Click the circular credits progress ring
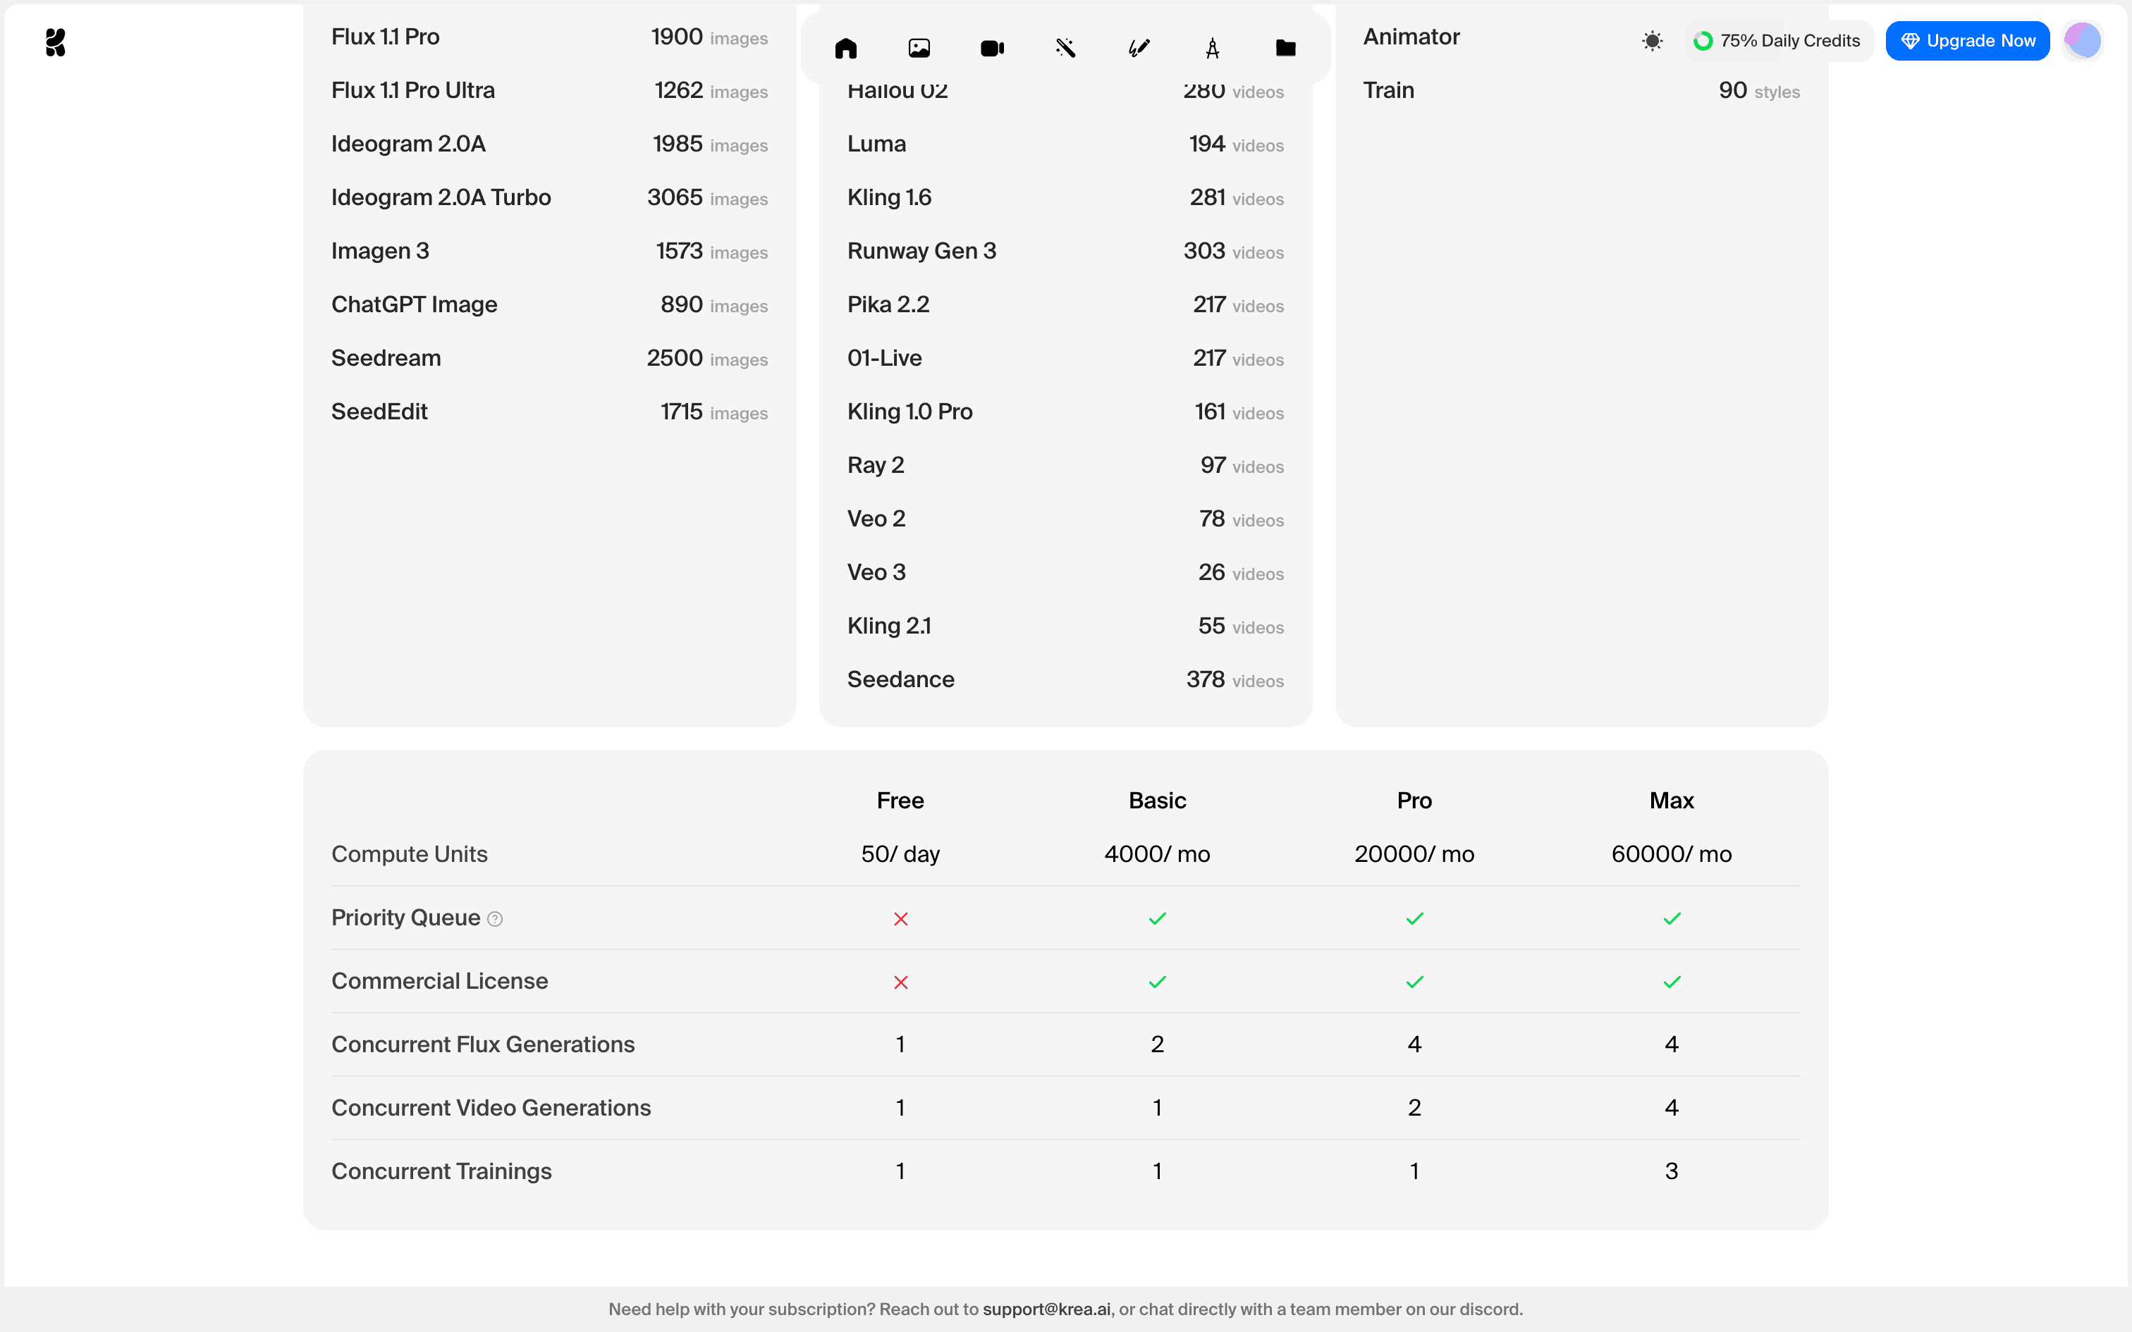2132x1332 pixels. (1704, 41)
